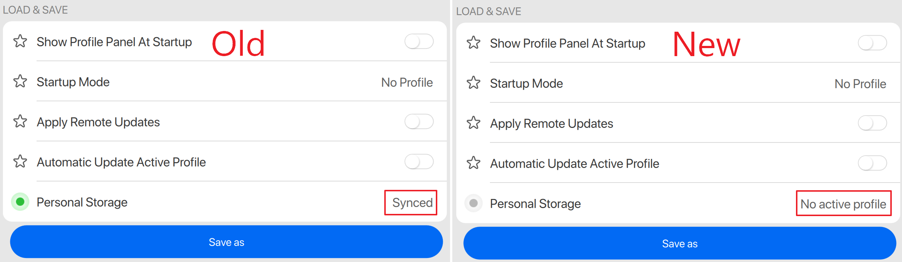Image resolution: width=902 pixels, height=262 pixels.
Task: Star Automatic Update Active Profile in New panel
Action: (x=473, y=163)
